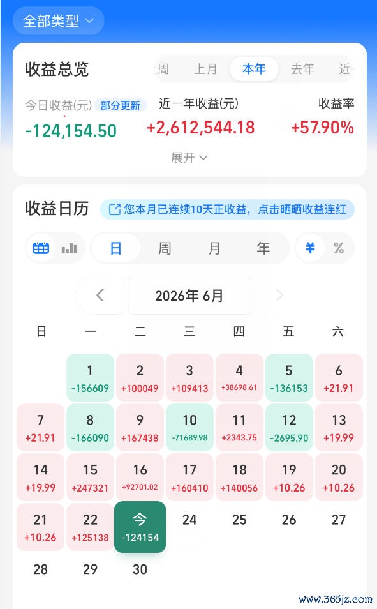Switch calendar granularity to 周
377x609 pixels.
(x=165, y=248)
